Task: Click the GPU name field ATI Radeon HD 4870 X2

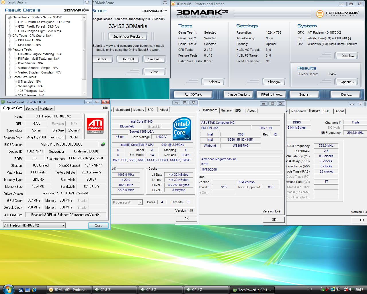Action: click(54, 116)
